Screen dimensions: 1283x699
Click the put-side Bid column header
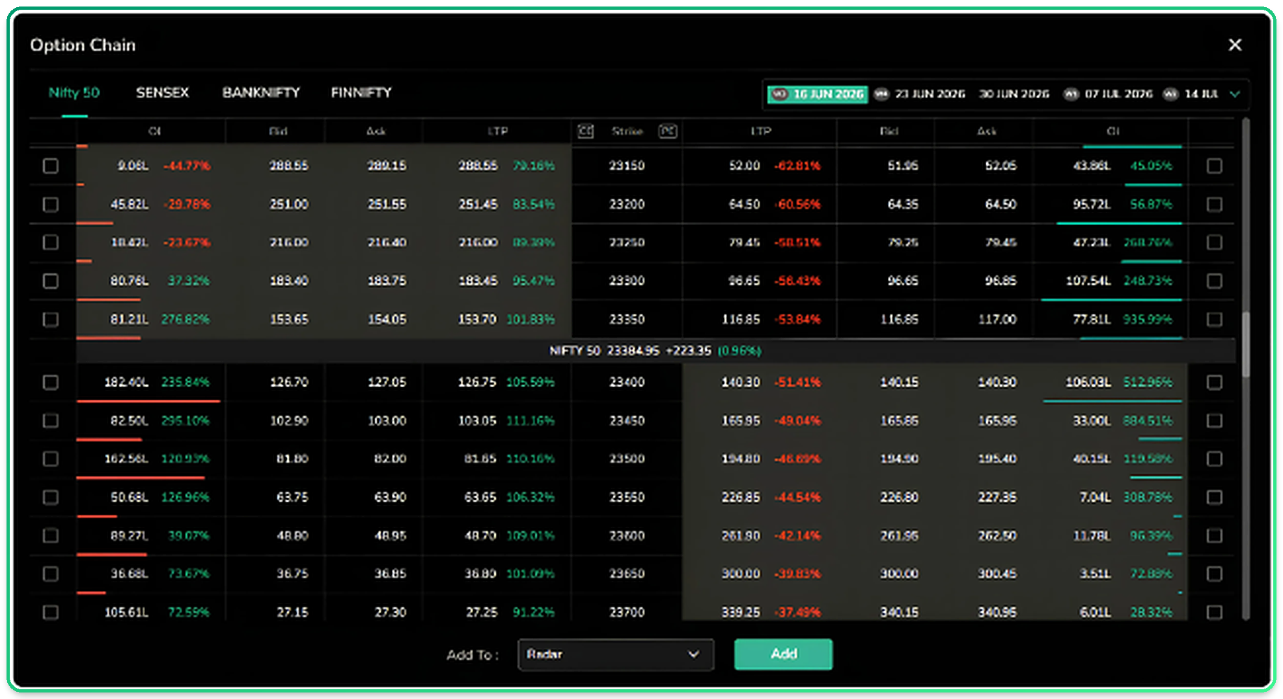coord(889,131)
